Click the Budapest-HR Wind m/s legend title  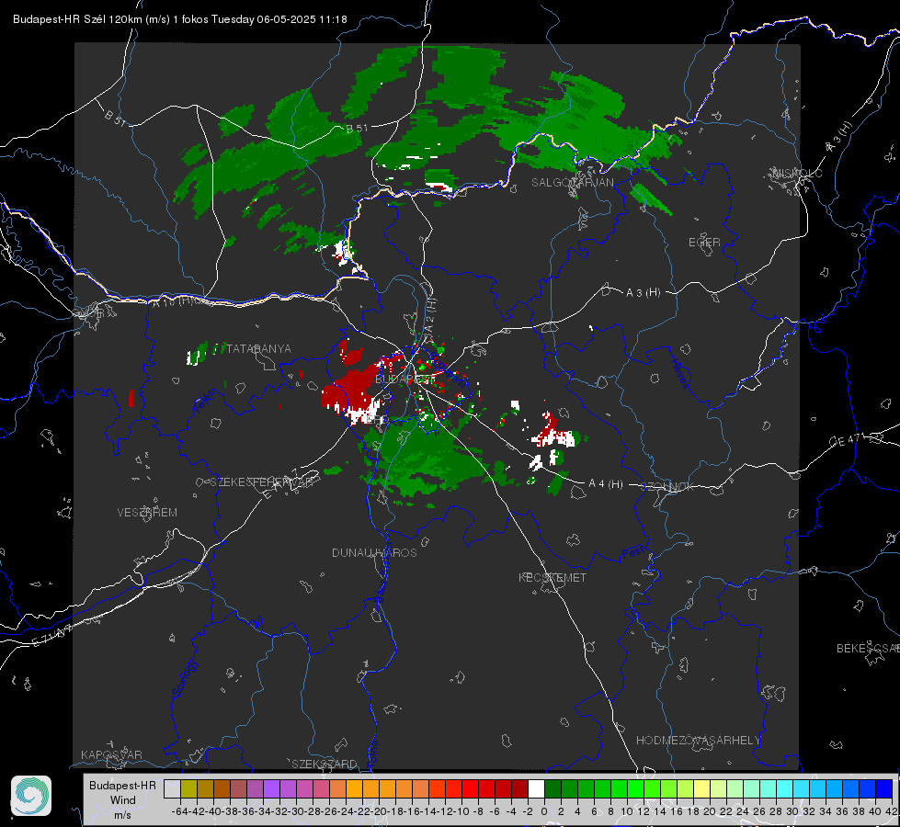122,799
